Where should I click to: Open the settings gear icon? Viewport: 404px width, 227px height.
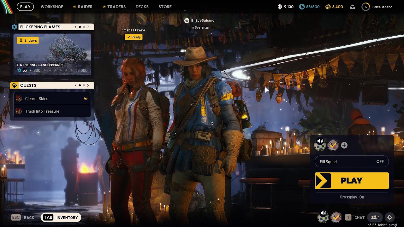pos(390,218)
